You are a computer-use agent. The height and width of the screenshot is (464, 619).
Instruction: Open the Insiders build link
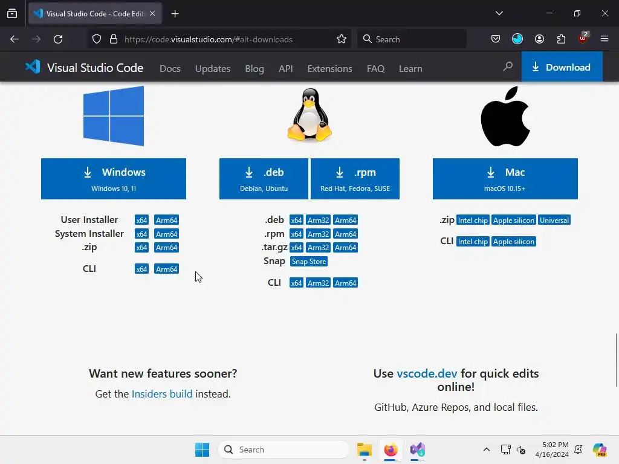point(162,394)
